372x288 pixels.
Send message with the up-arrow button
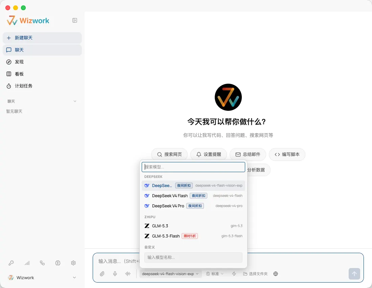click(x=354, y=274)
